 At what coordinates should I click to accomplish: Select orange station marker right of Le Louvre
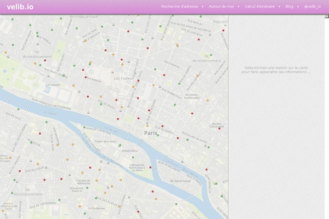point(73,85)
